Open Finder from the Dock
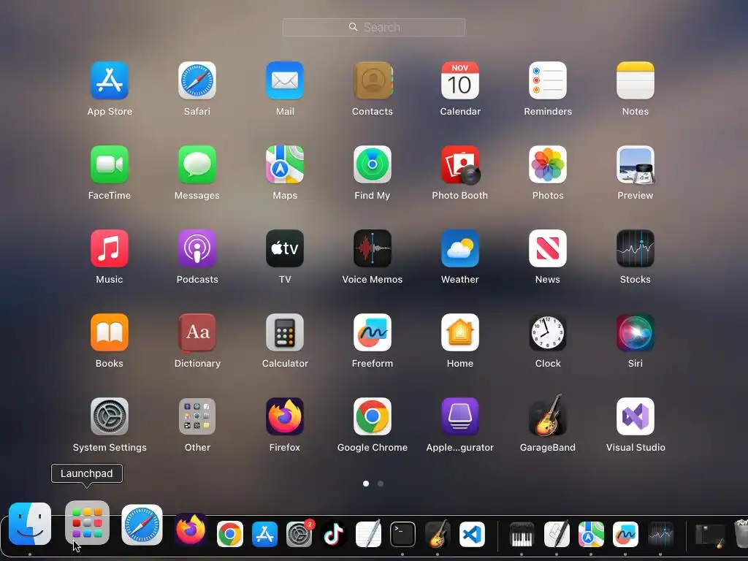This screenshot has width=748, height=561. (30, 524)
